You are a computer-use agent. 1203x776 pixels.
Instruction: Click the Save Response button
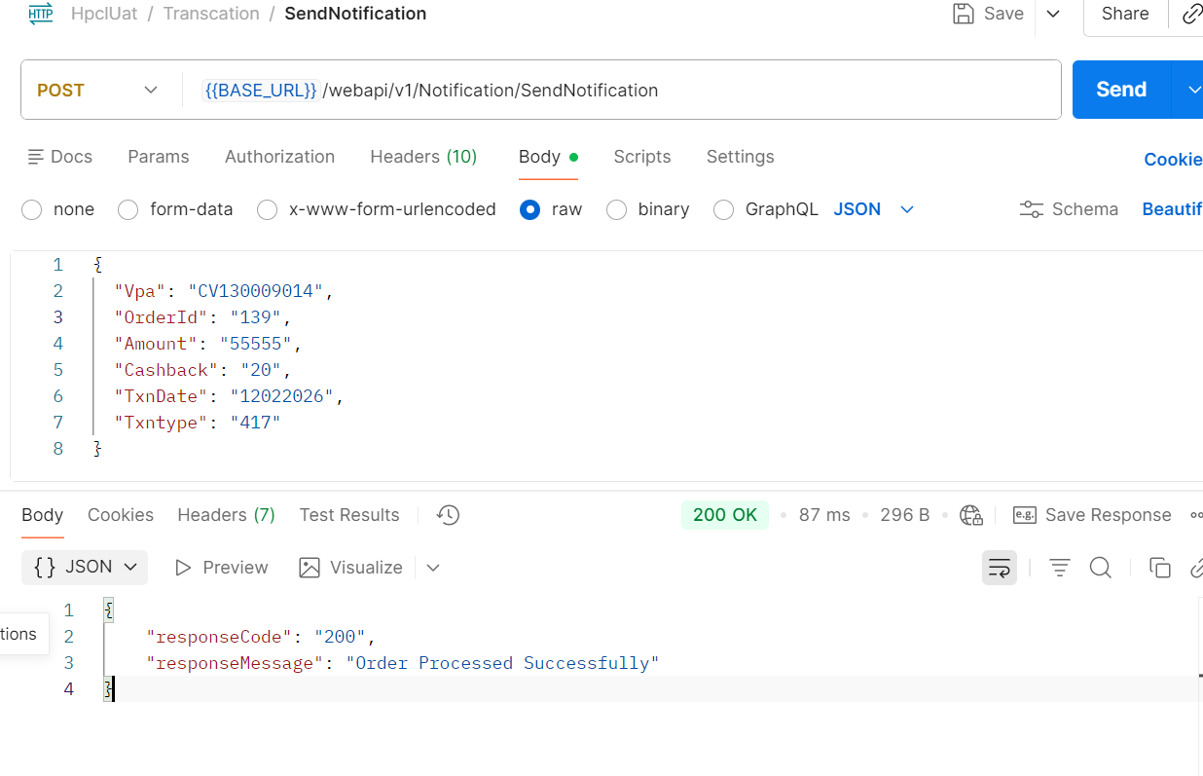[1092, 515]
